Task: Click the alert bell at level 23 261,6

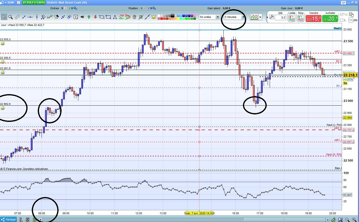Action: [3, 72]
